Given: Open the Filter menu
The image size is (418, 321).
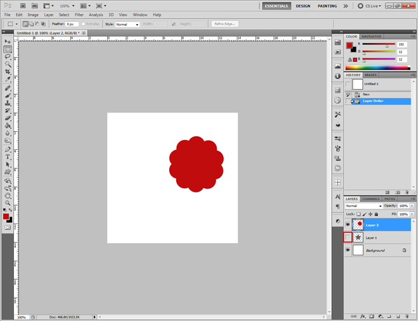Looking at the screenshot, I should [x=79, y=15].
